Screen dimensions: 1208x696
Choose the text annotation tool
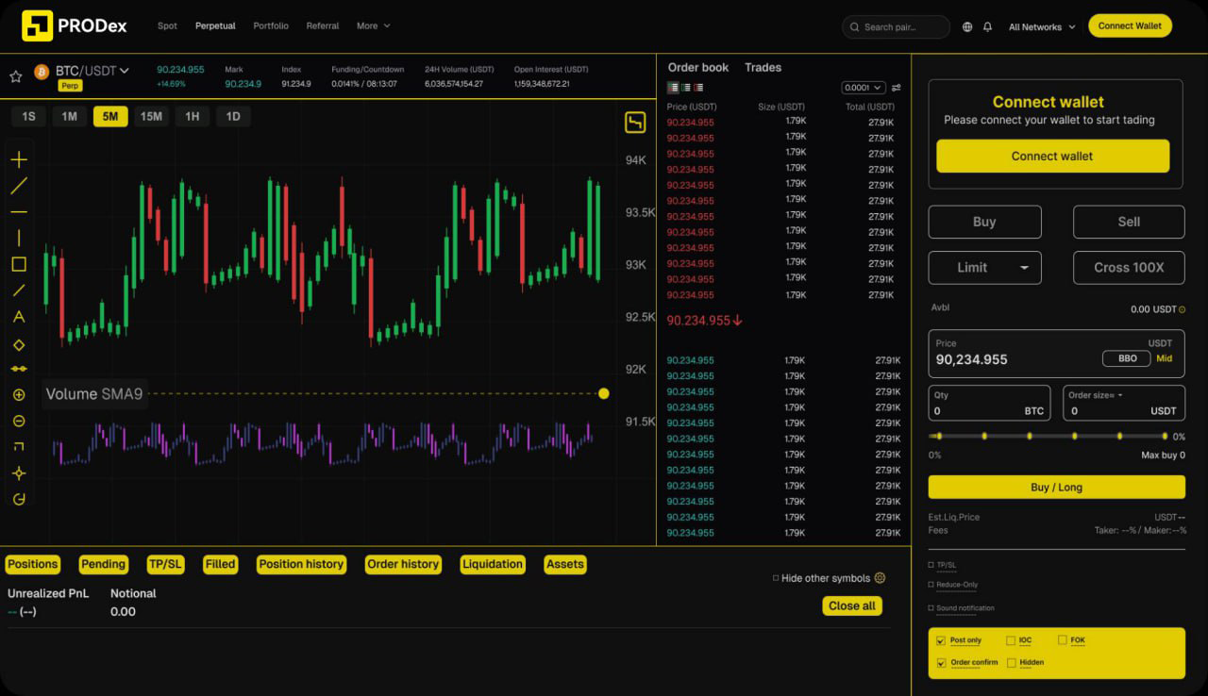tap(19, 317)
